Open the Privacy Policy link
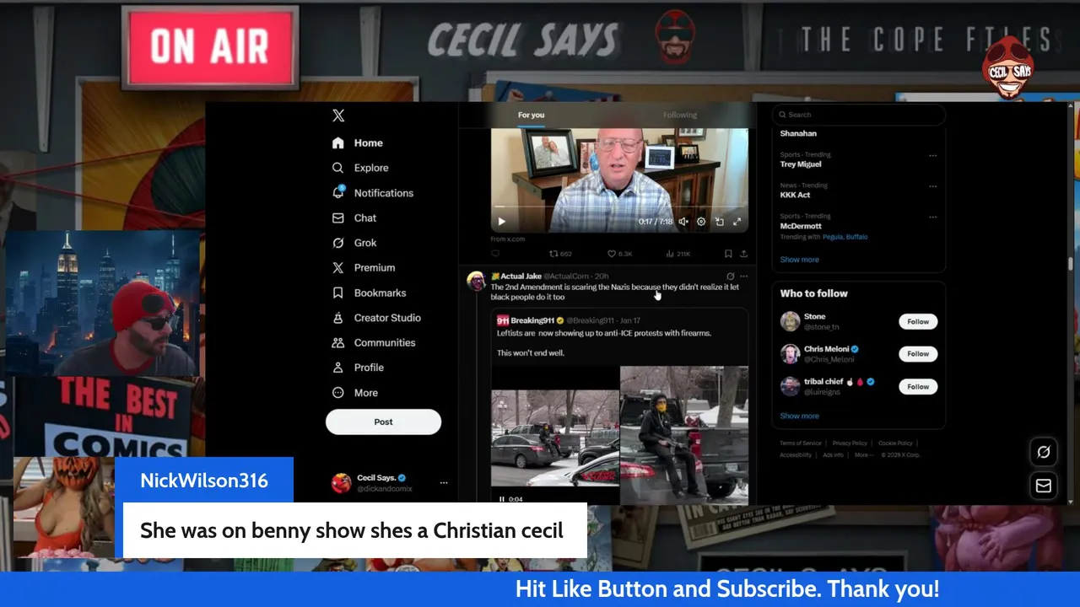Screen dimensions: 1080x607 click(x=850, y=443)
